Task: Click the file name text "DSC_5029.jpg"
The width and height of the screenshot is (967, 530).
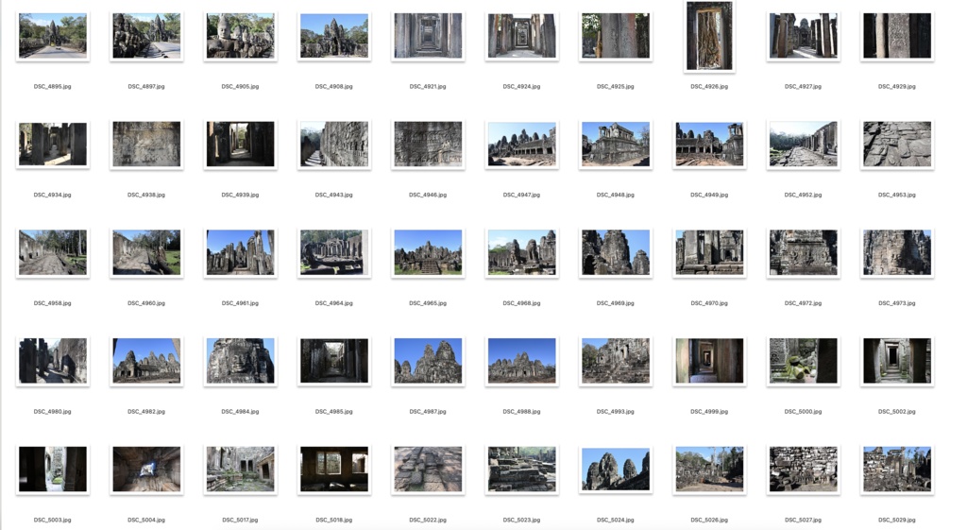Action: (897, 521)
